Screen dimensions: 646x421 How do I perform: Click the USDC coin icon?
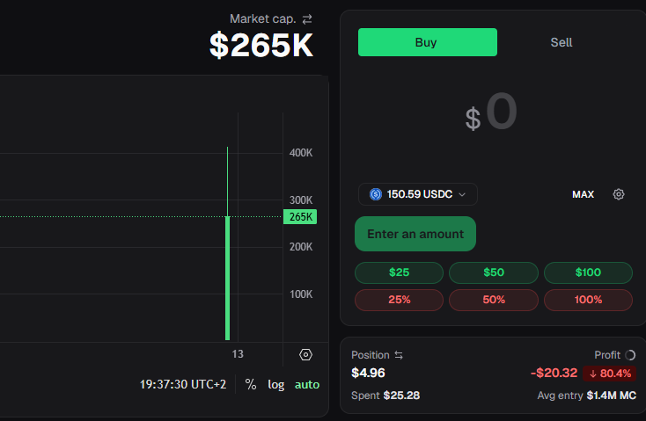pos(376,194)
